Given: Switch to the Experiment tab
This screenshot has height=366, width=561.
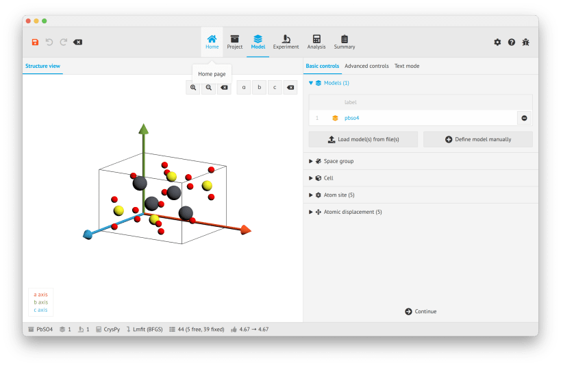Looking at the screenshot, I should (286, 42).
